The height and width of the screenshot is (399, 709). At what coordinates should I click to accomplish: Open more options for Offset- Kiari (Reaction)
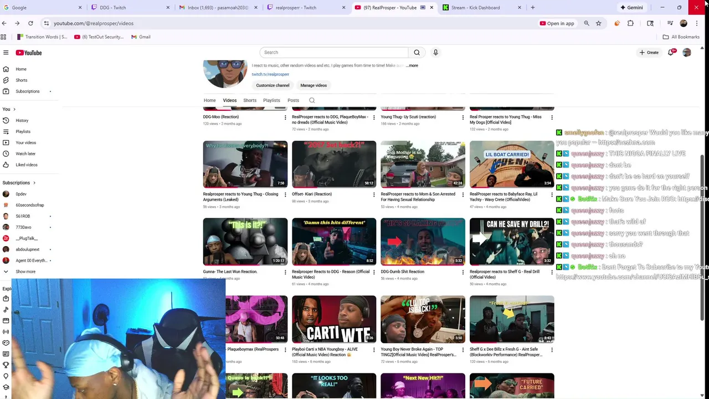(374, 195)
